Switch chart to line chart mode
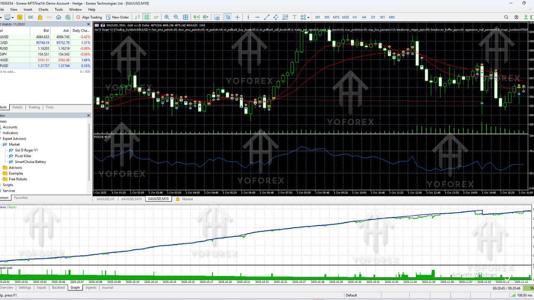 point(156,17)
